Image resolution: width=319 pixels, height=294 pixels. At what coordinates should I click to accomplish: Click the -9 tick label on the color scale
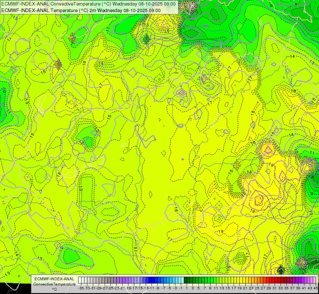coord(157,288)
